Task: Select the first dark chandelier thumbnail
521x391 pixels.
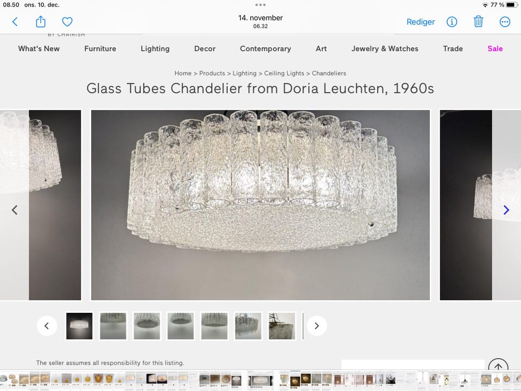Action: click(x=79, y=326)
